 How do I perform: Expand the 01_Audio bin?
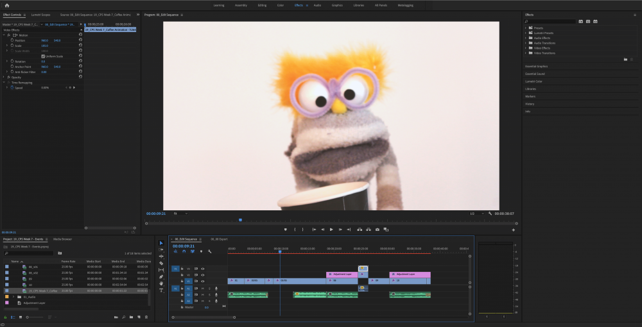click(13, 297)
